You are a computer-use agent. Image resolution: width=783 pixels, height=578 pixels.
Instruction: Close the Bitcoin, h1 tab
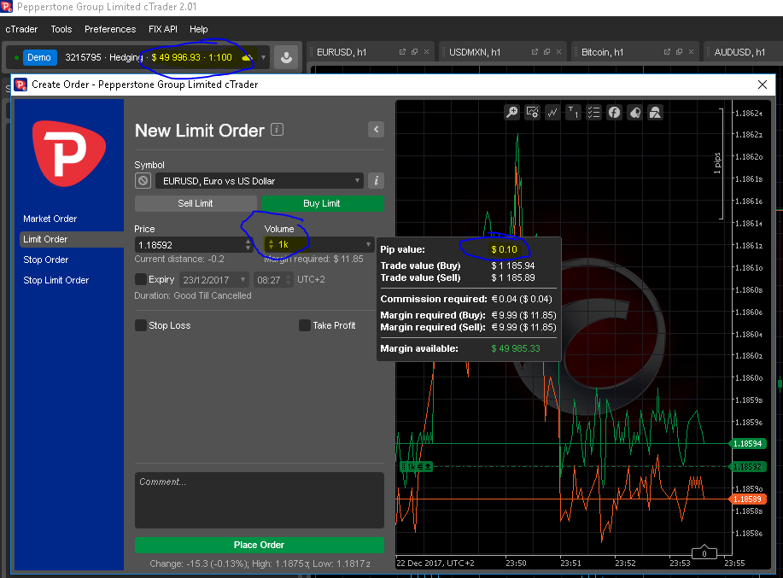(x=691, y=52)
